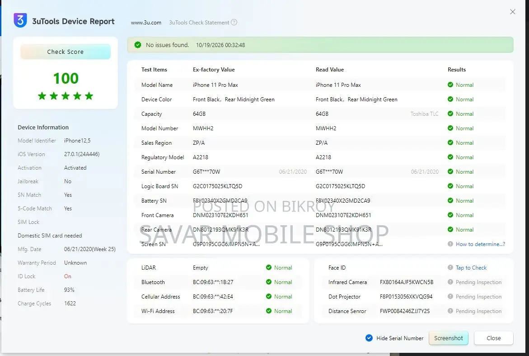The image size is (529, 356).
Task: Open the 3uTools Check Statement link
Action: pos(199,23)
